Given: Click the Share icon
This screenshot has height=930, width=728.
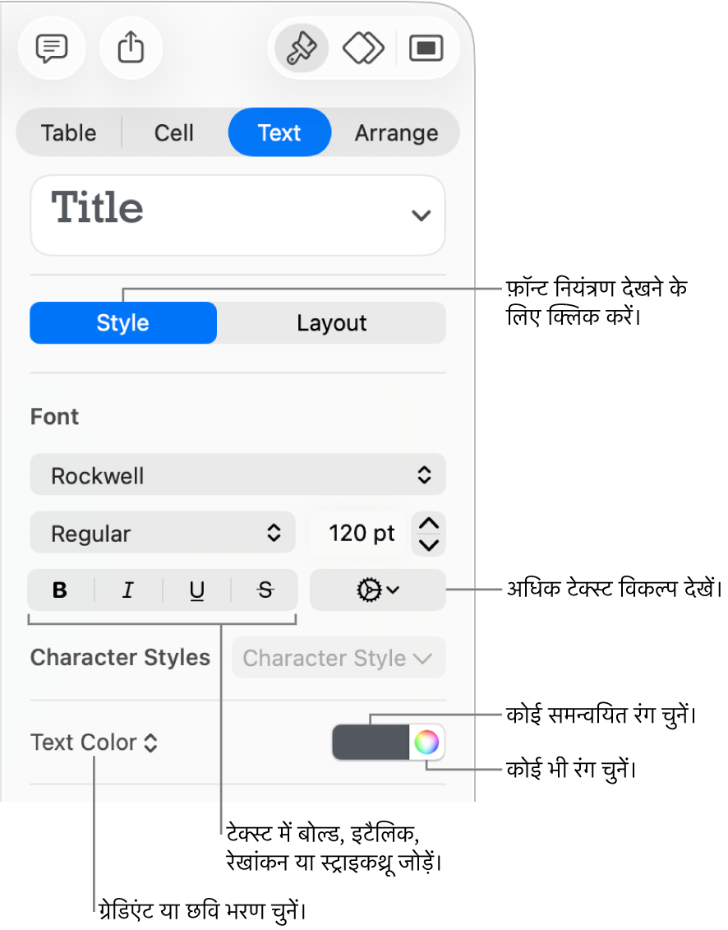Looking at the screenshot, I should pos(131,49).
